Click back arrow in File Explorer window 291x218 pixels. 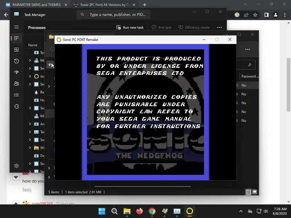pyautogui.click(x=50, y=65)
